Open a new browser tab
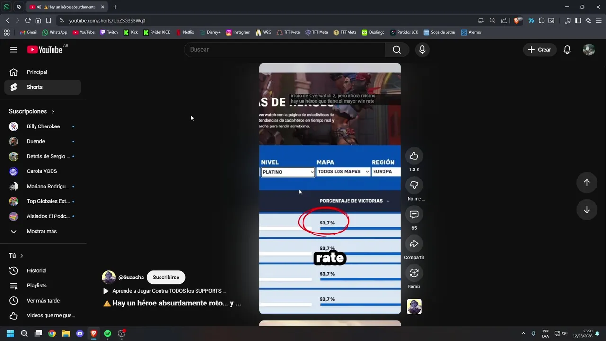This screenshot has height=341, width=606. pos(115,7)
